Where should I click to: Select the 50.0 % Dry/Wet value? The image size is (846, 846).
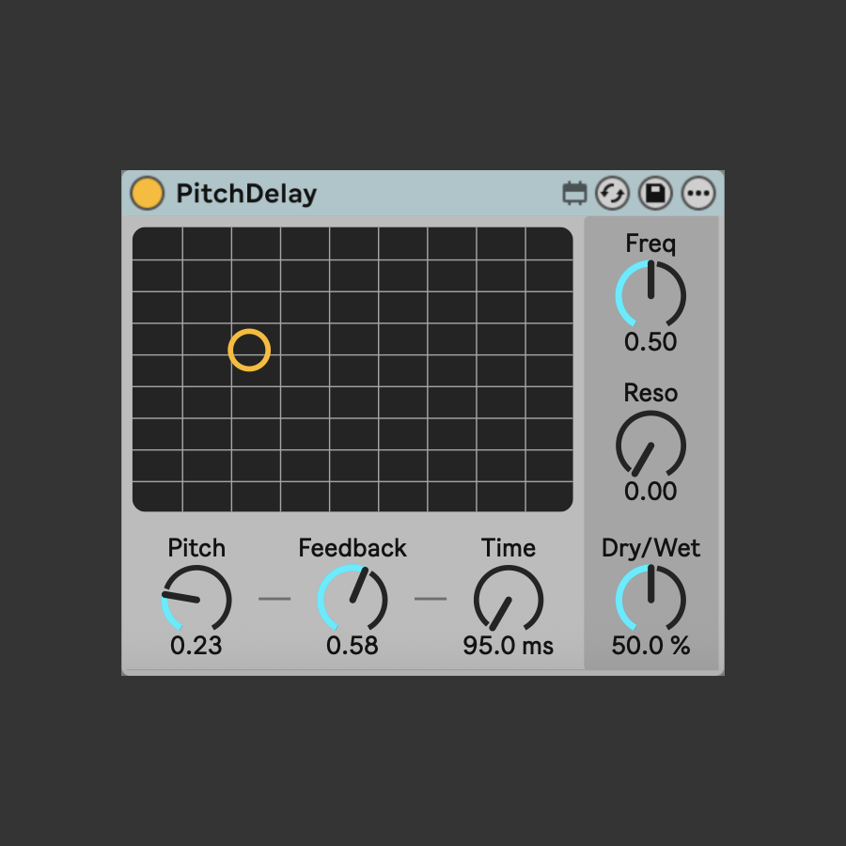pyautogui.click(x=650, y=645)
